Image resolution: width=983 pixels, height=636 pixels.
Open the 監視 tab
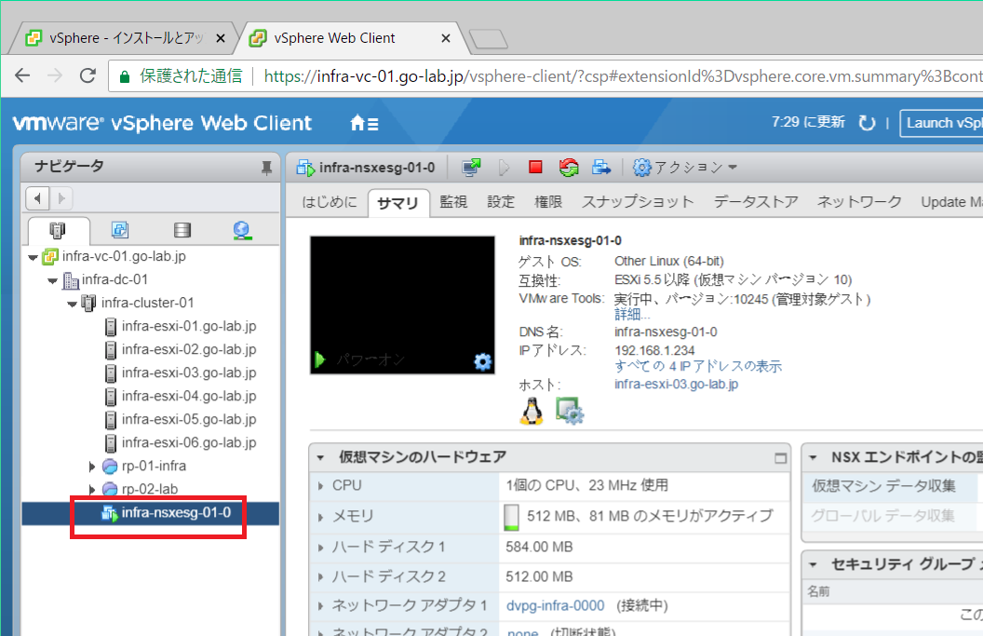[x=453, y=202]
